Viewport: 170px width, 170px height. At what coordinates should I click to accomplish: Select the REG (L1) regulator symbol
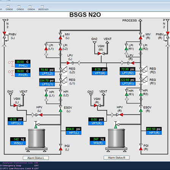click(x=63, y=81)
